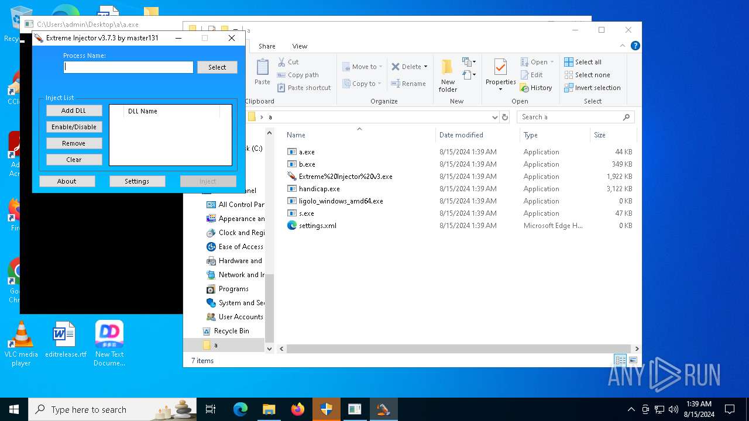Click Select none in ribbon
The image size is (749, 421).
[587, 75]
